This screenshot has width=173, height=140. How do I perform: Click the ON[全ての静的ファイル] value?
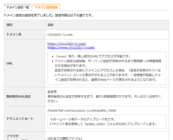(x=65, y=138)
